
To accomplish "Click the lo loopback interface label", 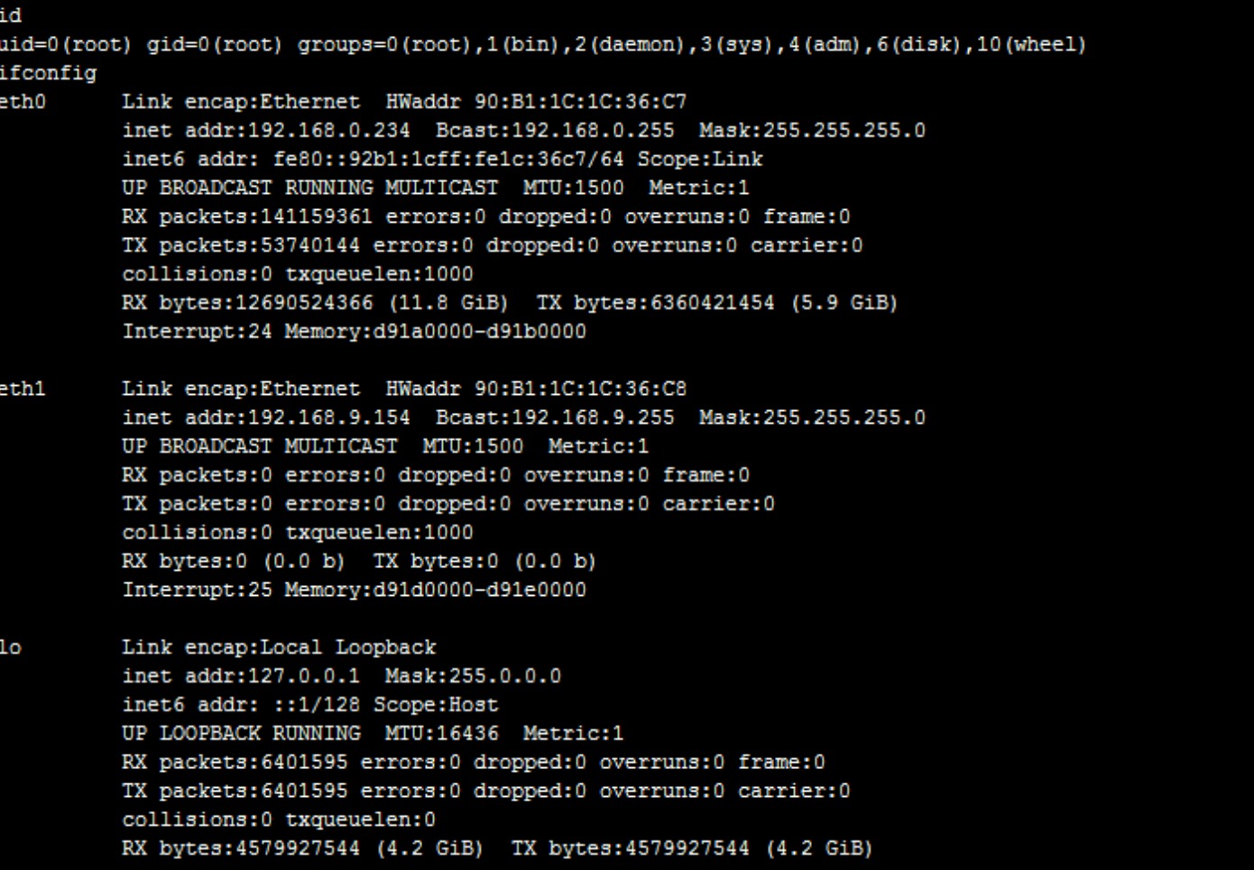I will 11,647.
